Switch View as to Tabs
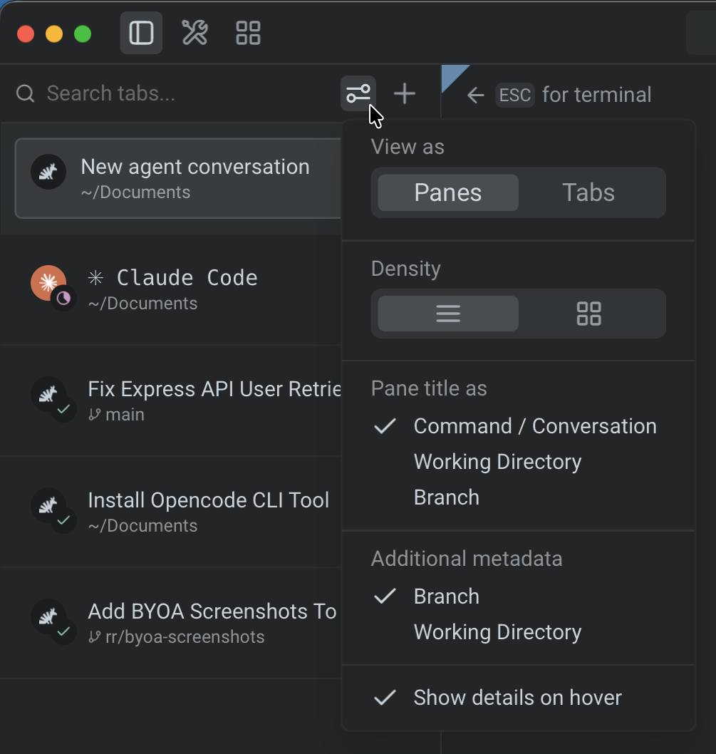This screenshot has height=754, width=716. [x=589, y=192]
